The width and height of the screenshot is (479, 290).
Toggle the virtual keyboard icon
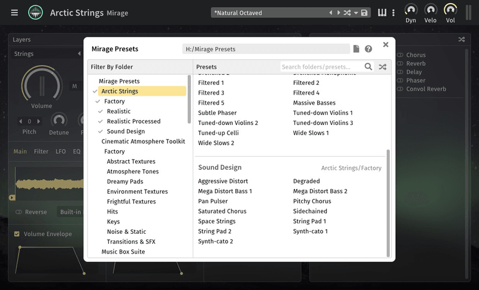pos(382,13)
